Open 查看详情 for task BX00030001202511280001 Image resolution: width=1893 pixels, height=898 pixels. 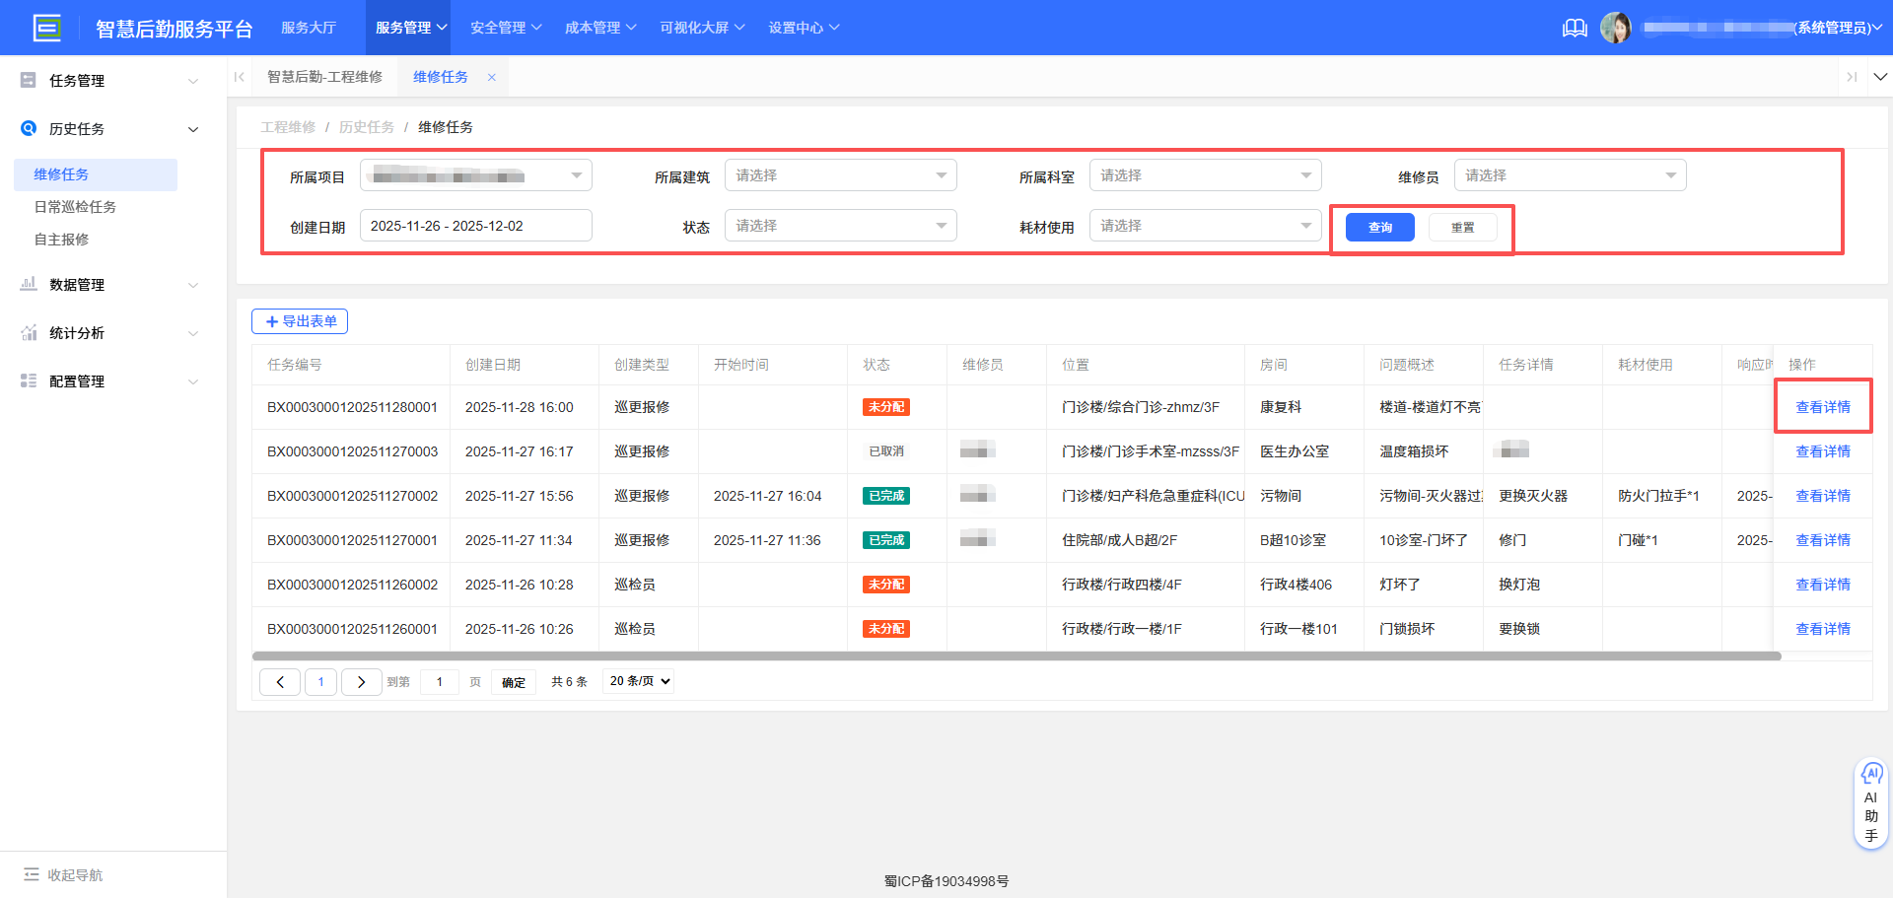pyautogui.click(x=1823, y=406)
